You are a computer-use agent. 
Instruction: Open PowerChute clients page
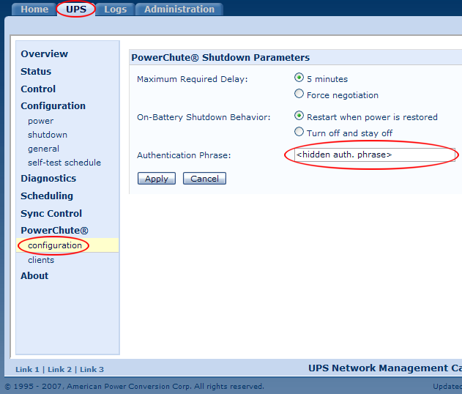click(41, 260)
